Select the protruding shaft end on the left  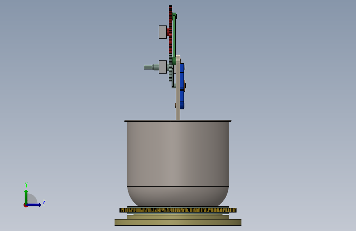(x=149, y=67)
